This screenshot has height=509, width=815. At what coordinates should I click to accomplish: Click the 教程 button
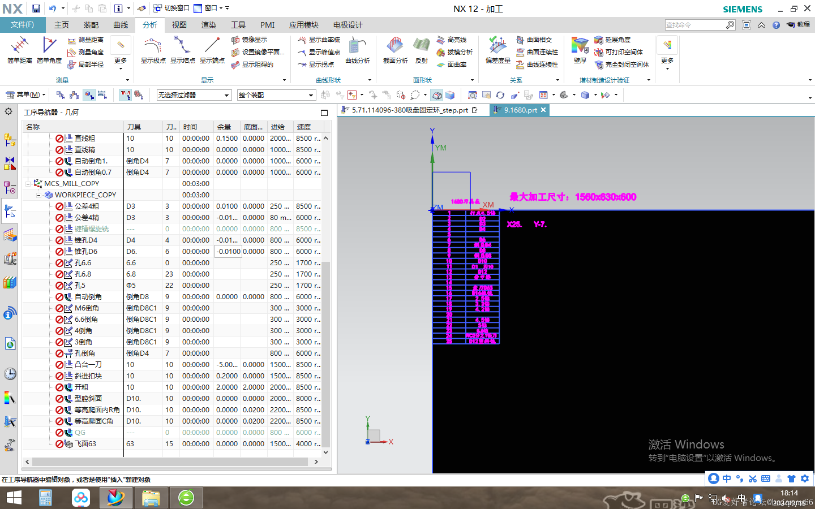pyautogui.click(x=798, y=25)
